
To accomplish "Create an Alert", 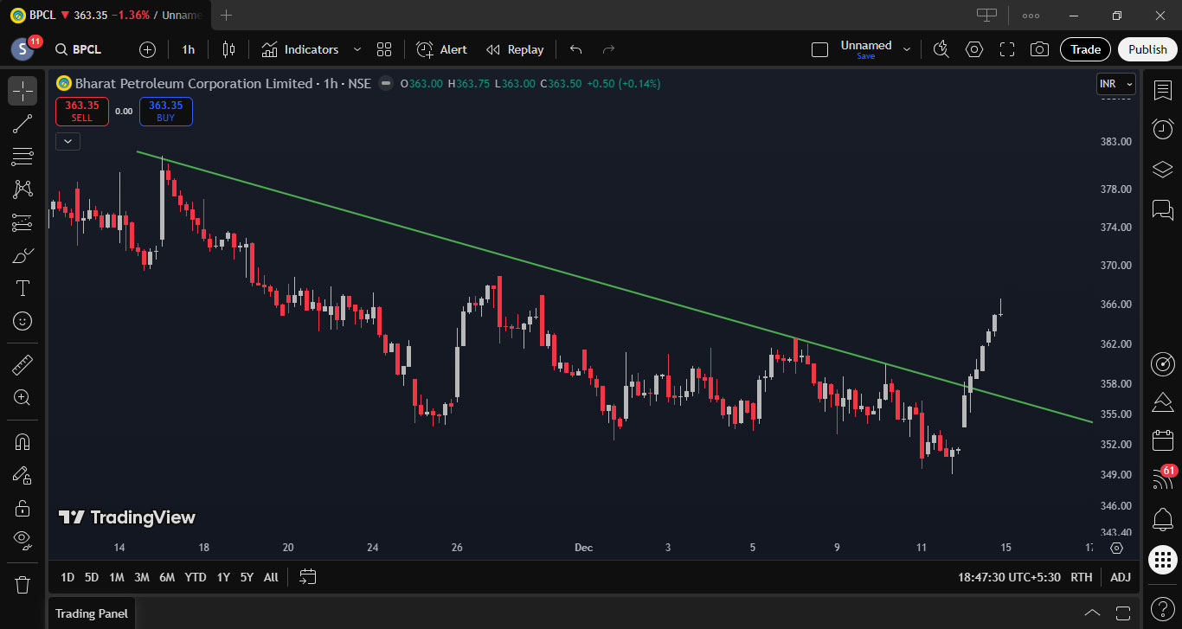I will click(441, 49).
